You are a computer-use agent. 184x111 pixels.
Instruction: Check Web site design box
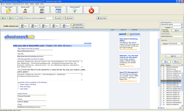coord(18,87)
